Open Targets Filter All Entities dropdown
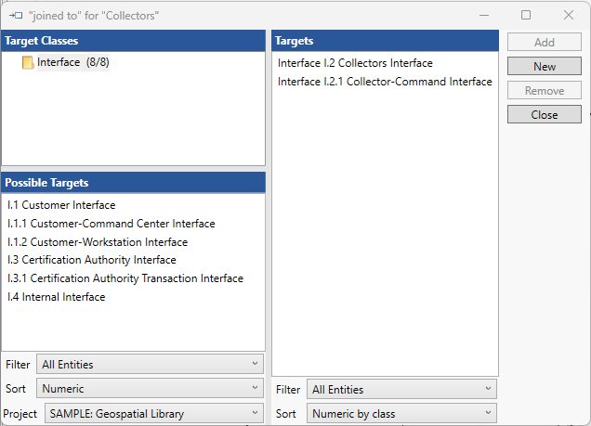Viewport: 591px width, 426px height. coord(401,390)
